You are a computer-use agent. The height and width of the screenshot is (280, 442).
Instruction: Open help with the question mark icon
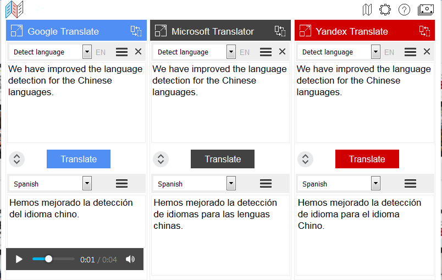coord(404,10)
